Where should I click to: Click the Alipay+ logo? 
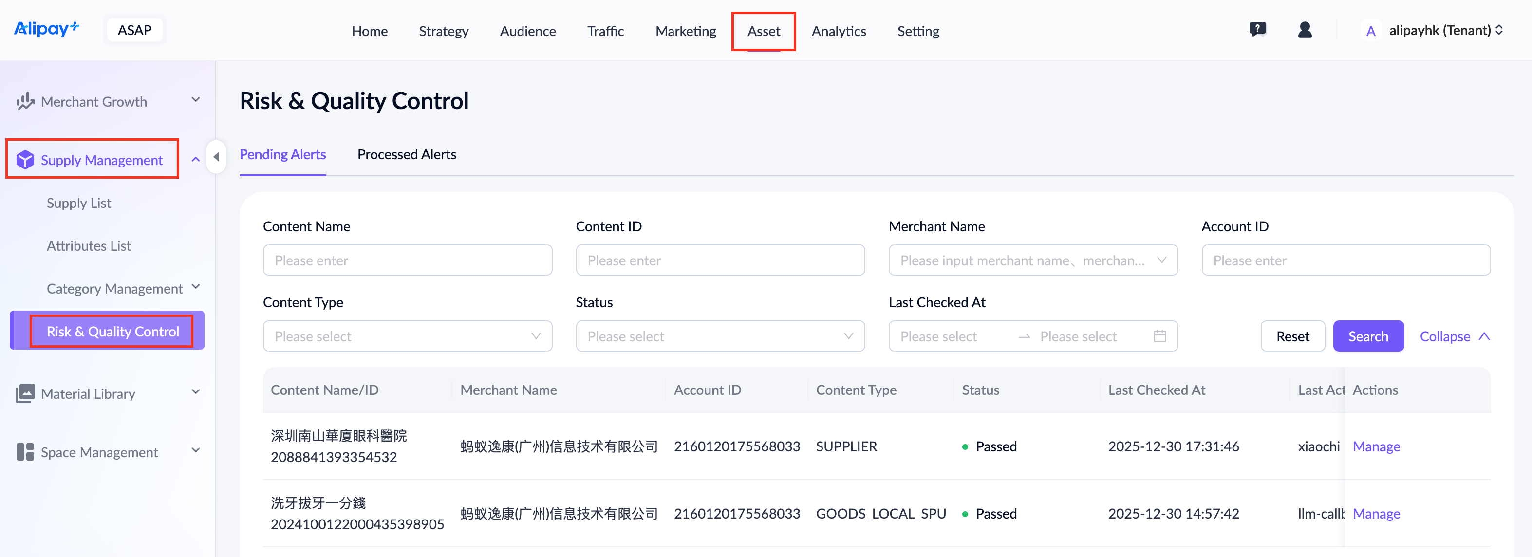[x=46, y=29]
